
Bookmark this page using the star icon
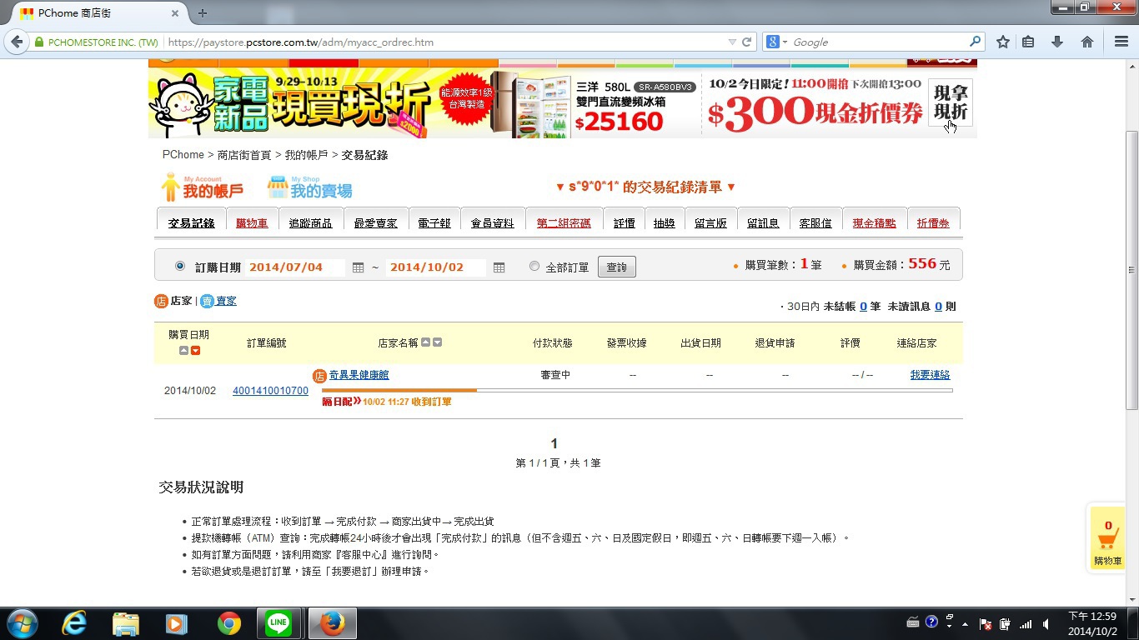[1003, 42]
